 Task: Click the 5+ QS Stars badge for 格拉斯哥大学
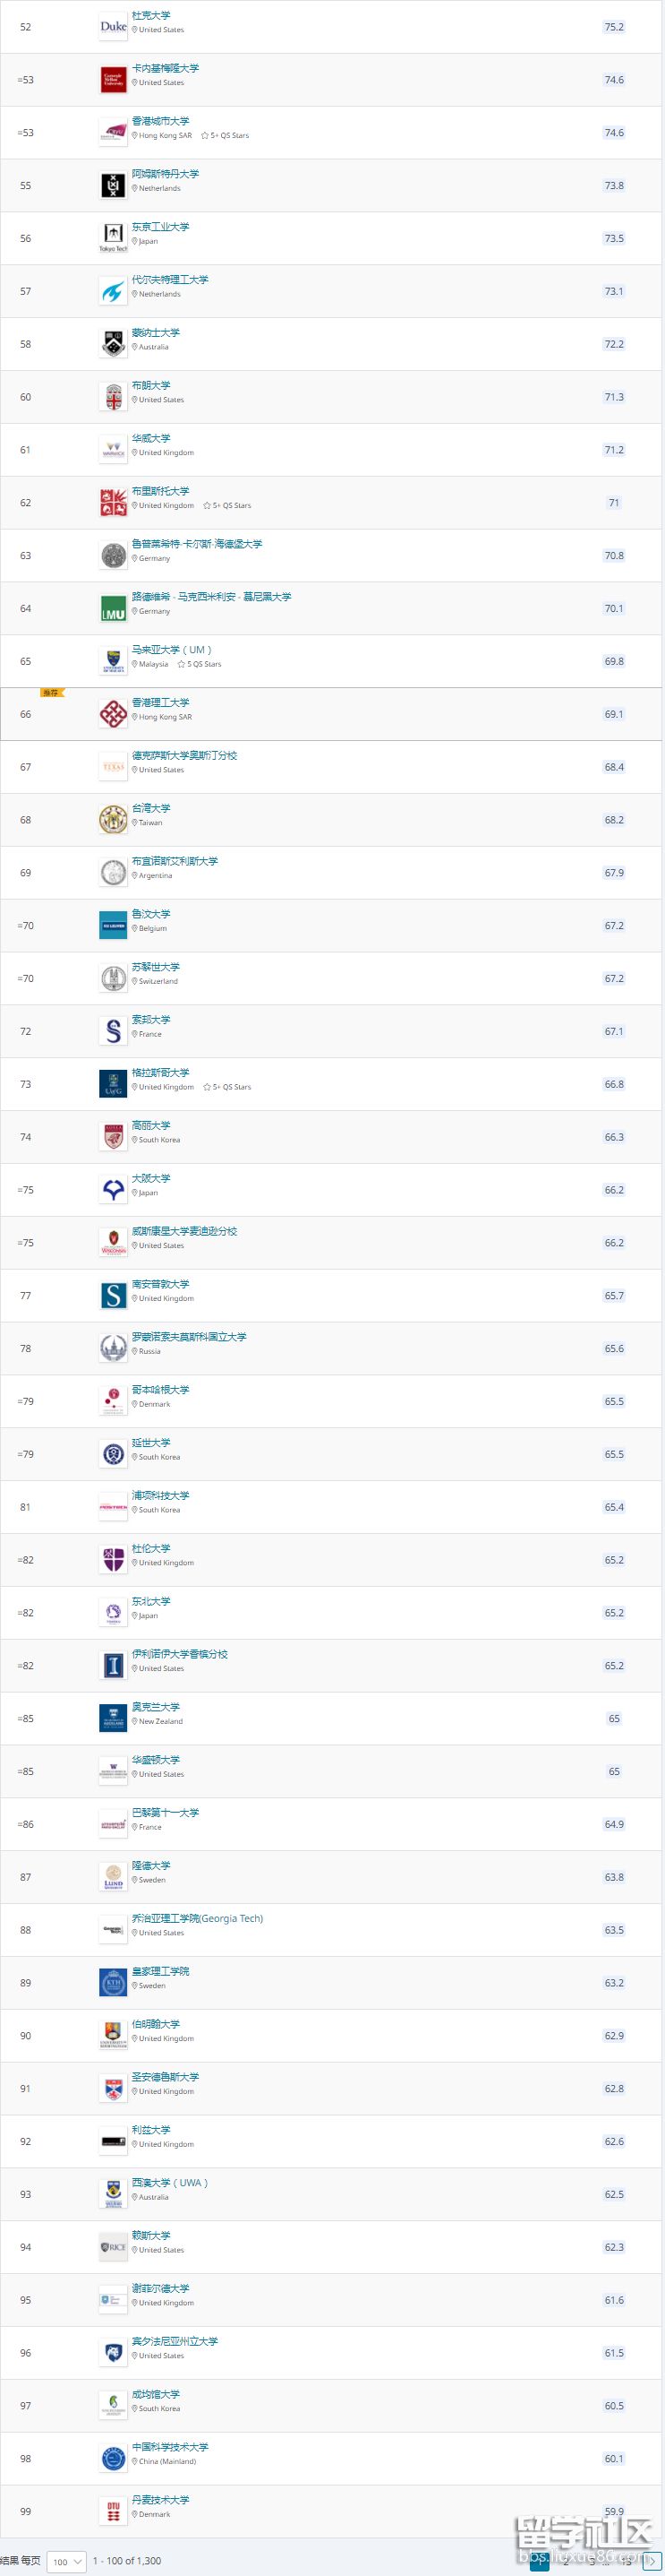227,1087
